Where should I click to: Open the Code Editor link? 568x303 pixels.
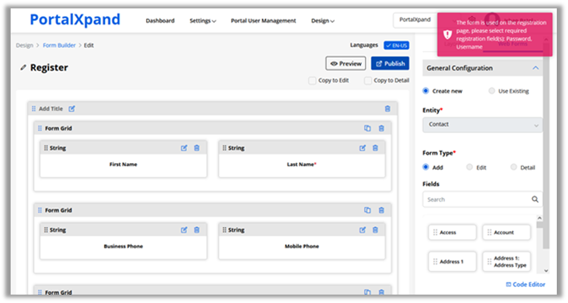525,285
